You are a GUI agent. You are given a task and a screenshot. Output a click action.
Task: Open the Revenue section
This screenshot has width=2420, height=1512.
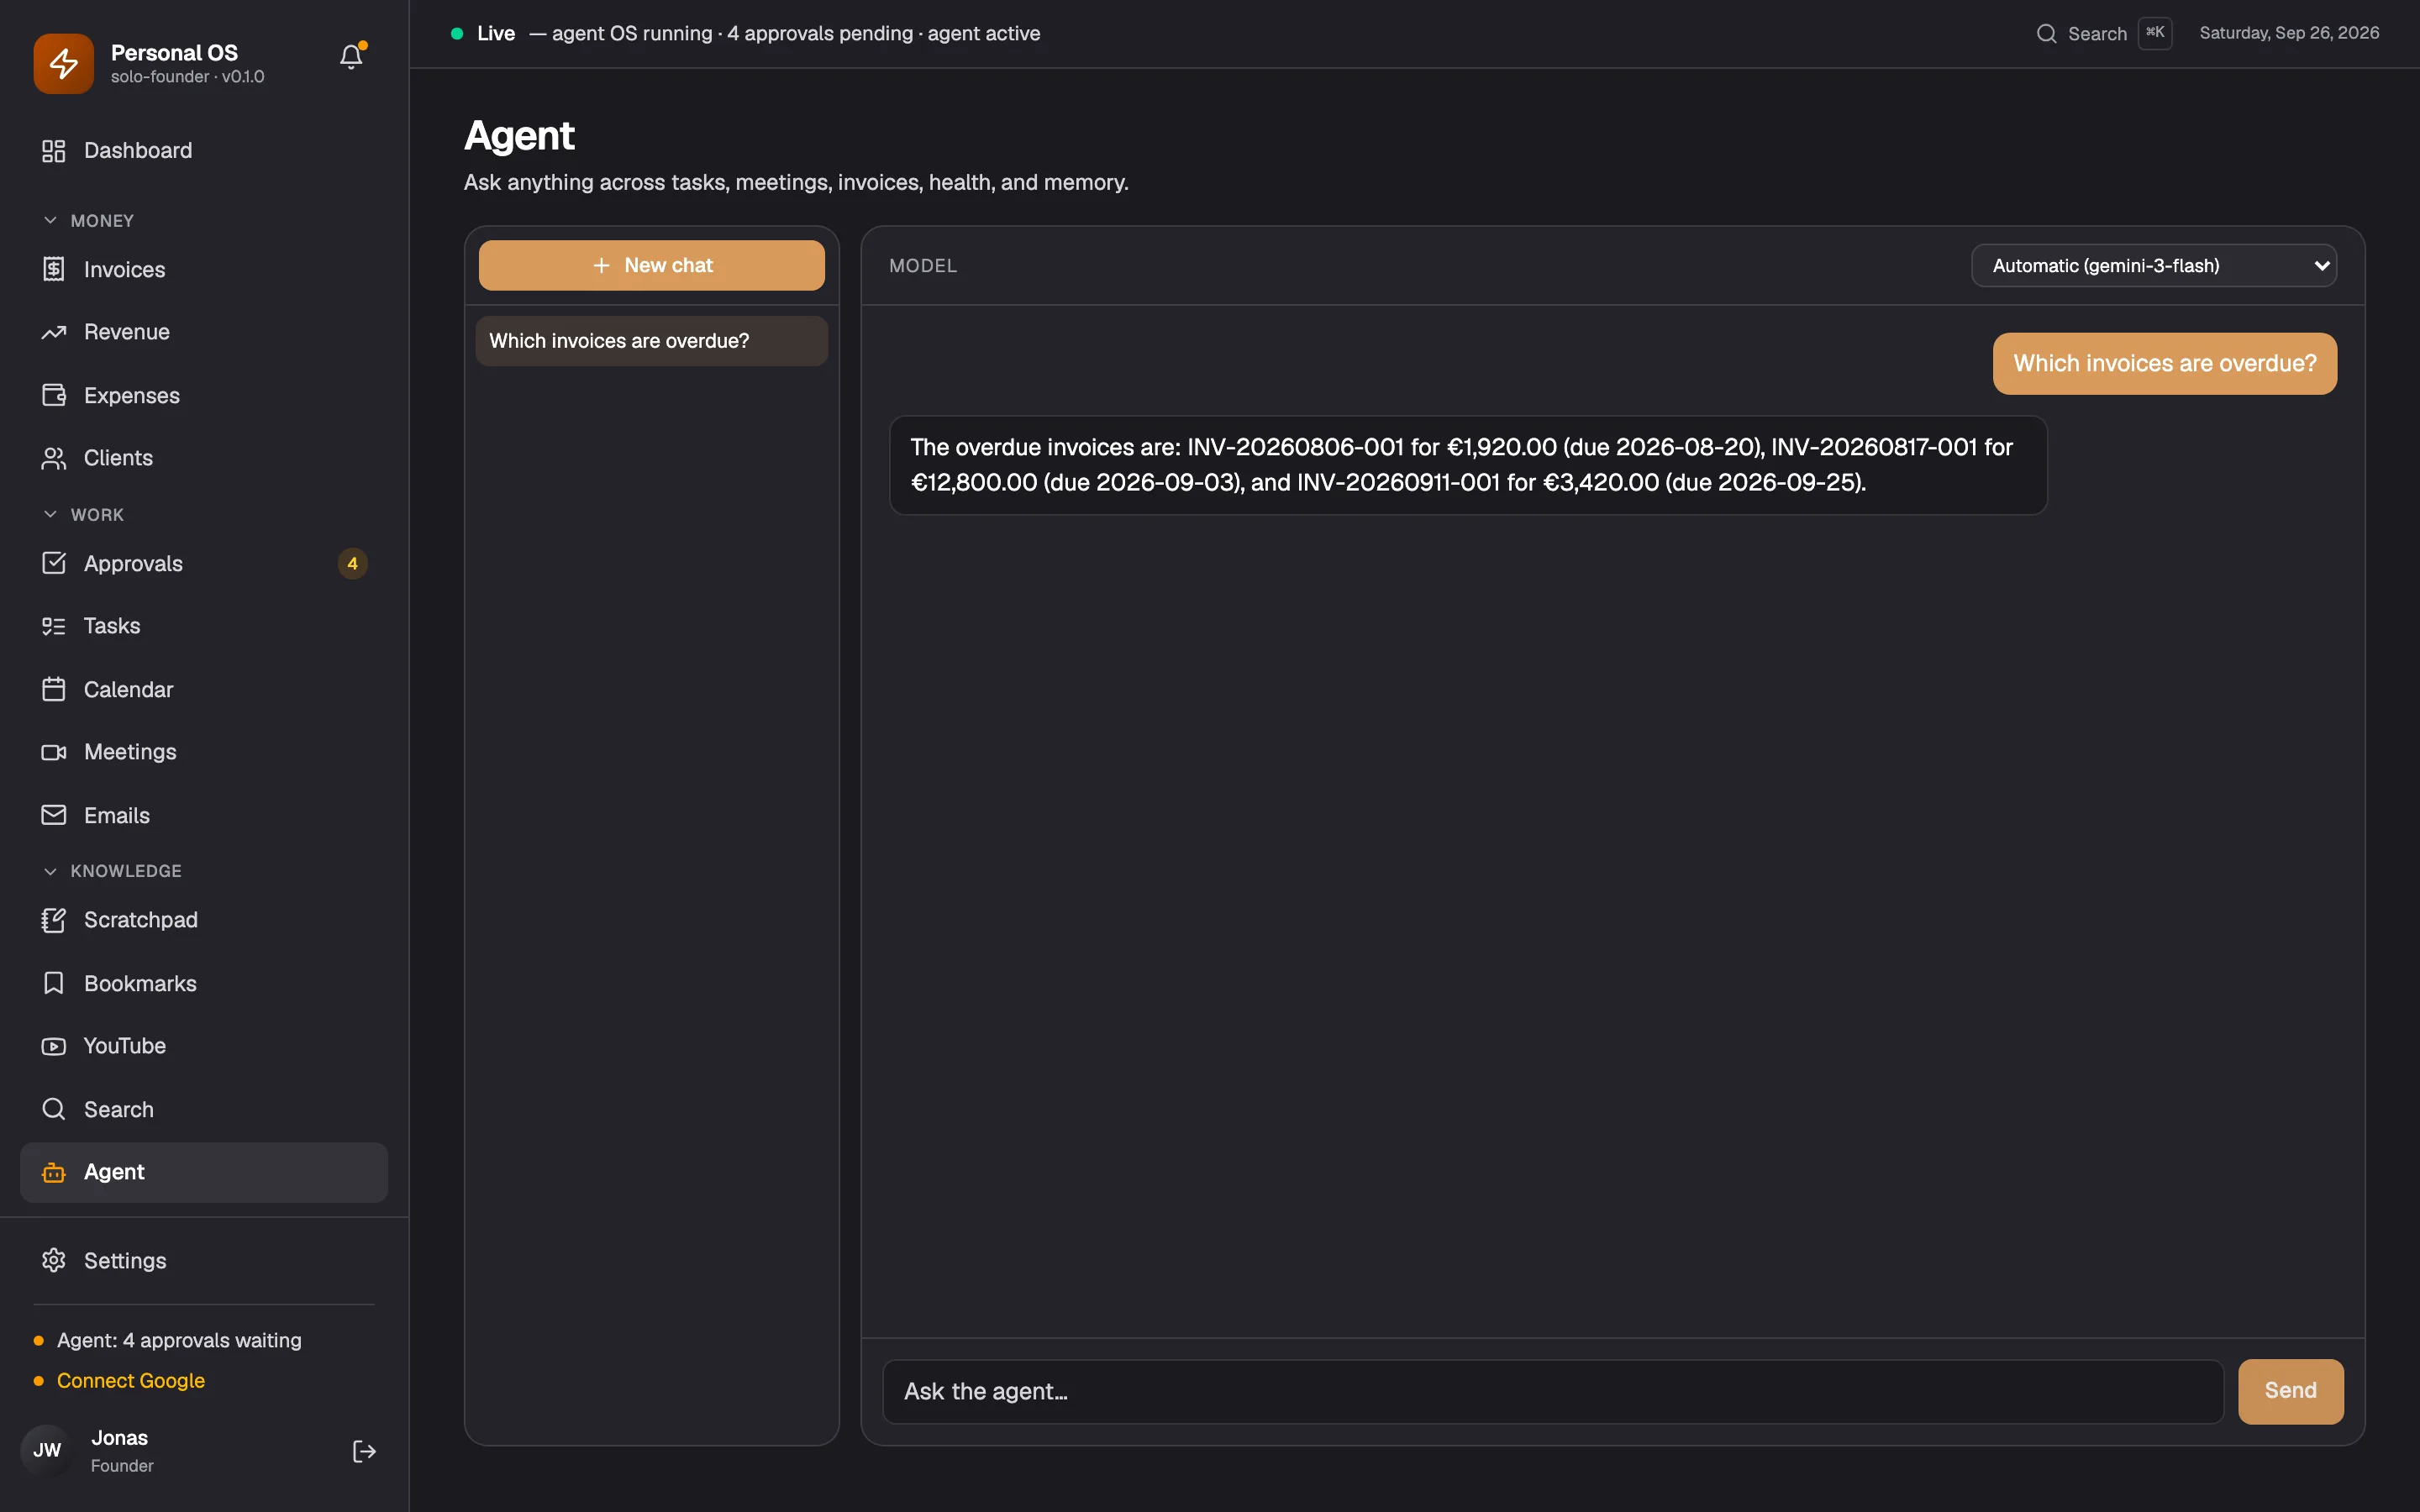[x=203, y=332]
